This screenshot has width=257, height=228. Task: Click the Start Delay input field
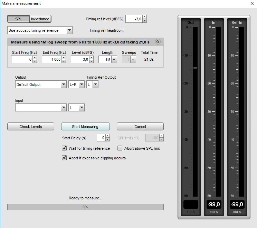pyautogui.click(x=101, y=138)
